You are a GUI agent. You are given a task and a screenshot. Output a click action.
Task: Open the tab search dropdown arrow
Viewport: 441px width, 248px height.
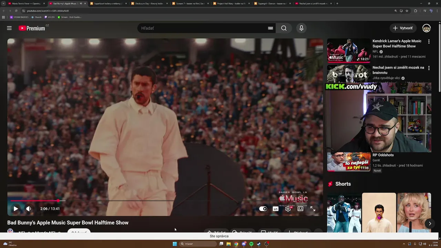point(3,3)
